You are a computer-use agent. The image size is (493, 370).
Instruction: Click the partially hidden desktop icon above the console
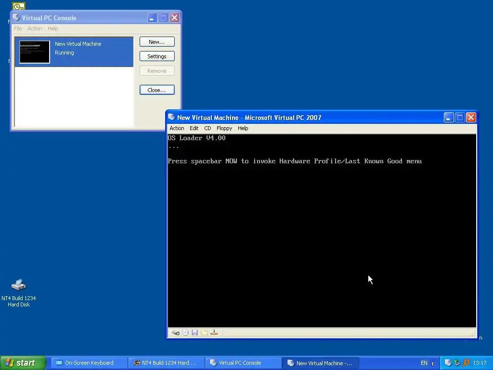pos(19,6)
